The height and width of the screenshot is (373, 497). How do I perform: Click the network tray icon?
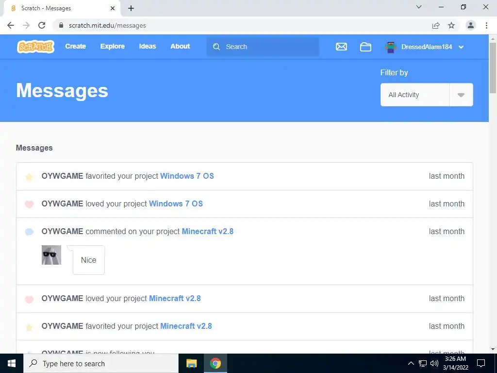point(423,363)
